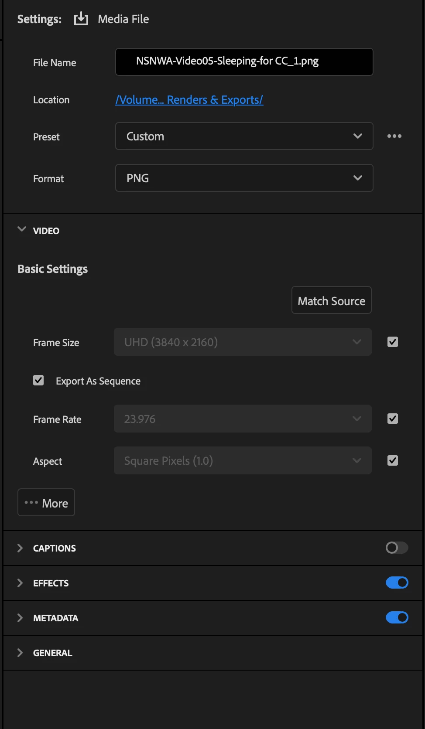This screenshot has width=425, height=729.
Task: Expand the CAPTIONS section chevron
Action: (20, 548)
